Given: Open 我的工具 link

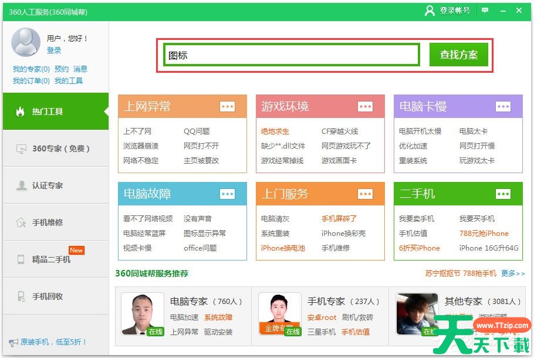Looking at the screenshot, I should tap(69, 81).
